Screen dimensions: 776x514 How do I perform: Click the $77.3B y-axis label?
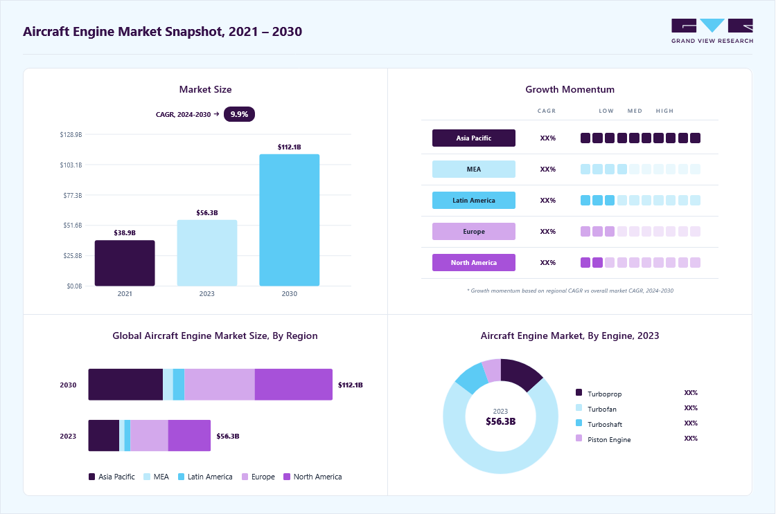tap(72, 196)
